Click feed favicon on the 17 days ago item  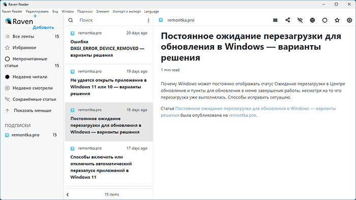click(73, 149)
